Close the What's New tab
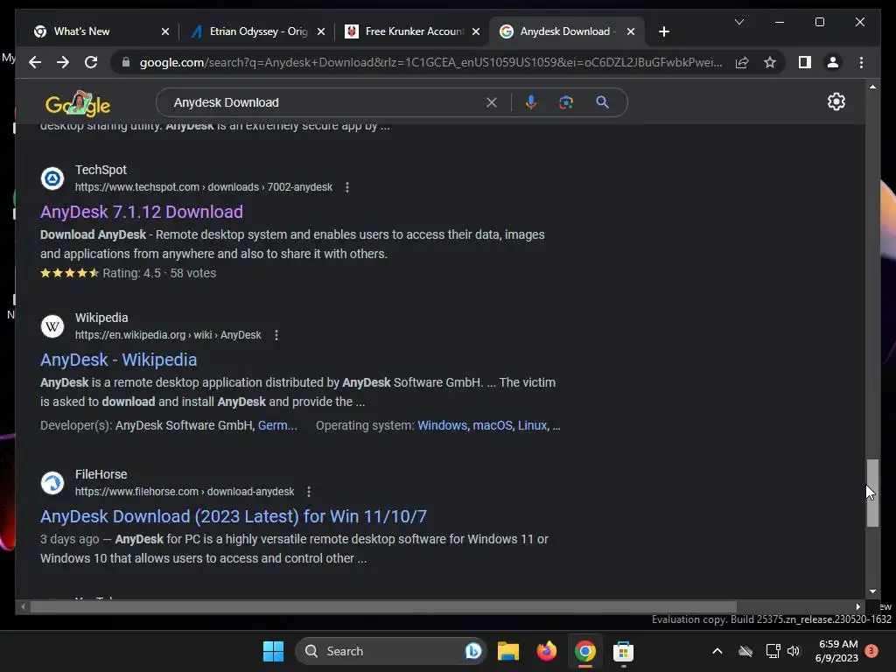 pos(165,31)
